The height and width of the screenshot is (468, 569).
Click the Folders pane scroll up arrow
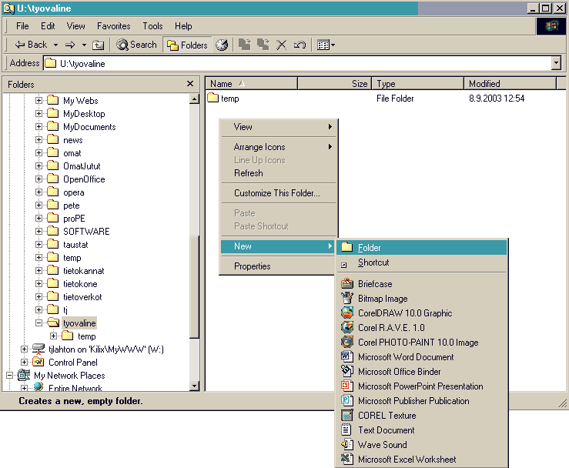tap(195, 99)
